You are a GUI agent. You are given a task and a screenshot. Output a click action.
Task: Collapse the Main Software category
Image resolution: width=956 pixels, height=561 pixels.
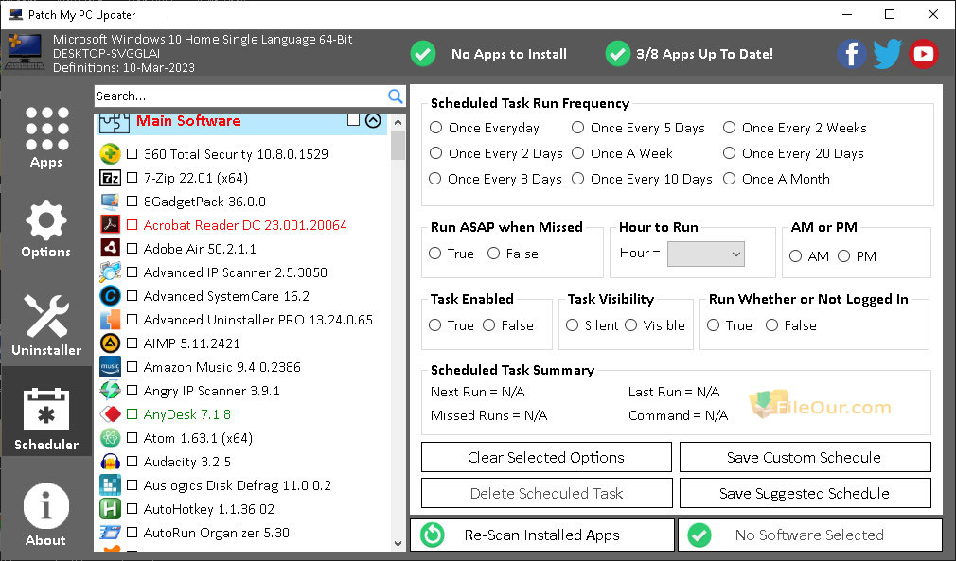tap(373, 120)
